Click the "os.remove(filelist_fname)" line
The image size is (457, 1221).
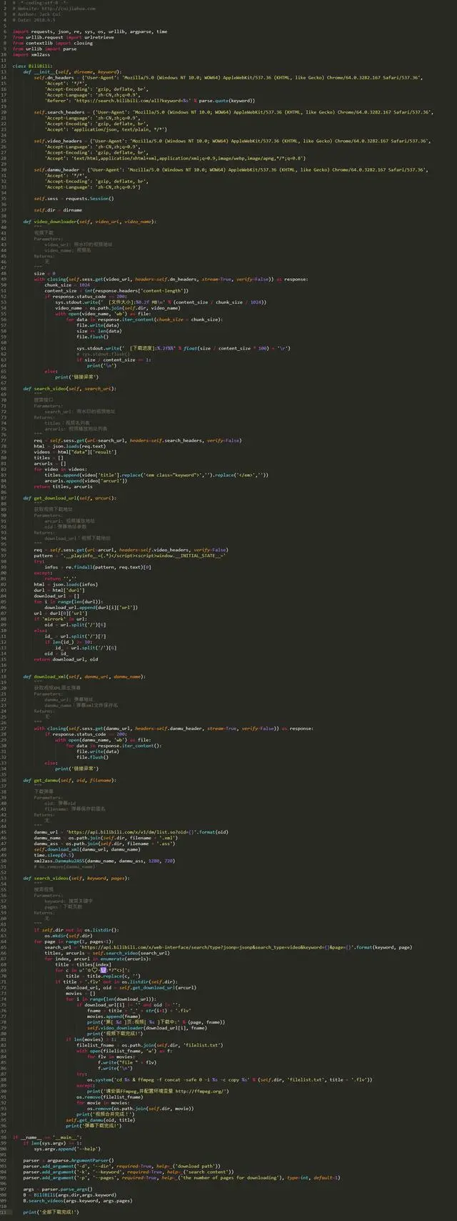point(111,1096)
